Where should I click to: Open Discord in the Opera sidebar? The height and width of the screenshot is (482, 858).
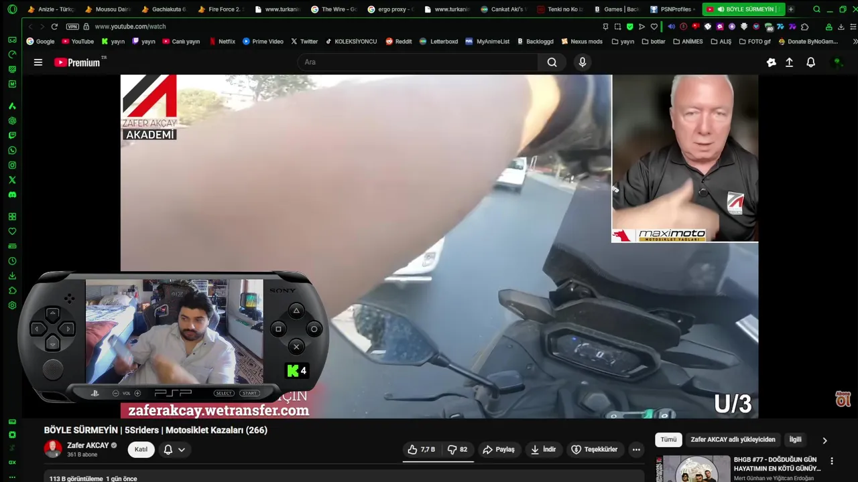tap(12, 195)
